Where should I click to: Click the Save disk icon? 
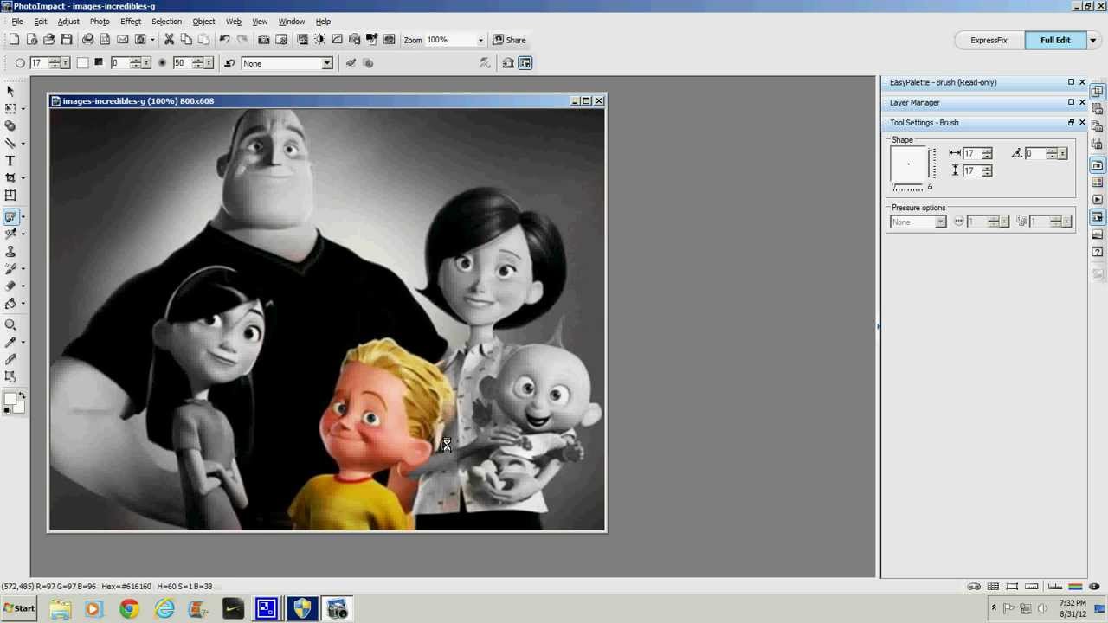point(67,40)
